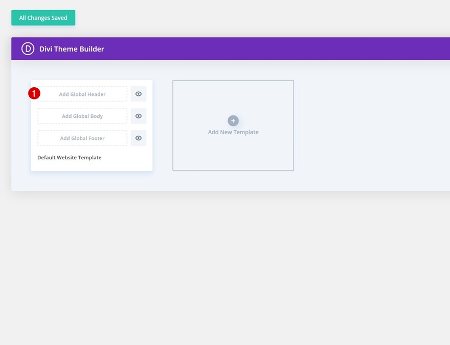Toggle visibility of the Global Footer

139,138
